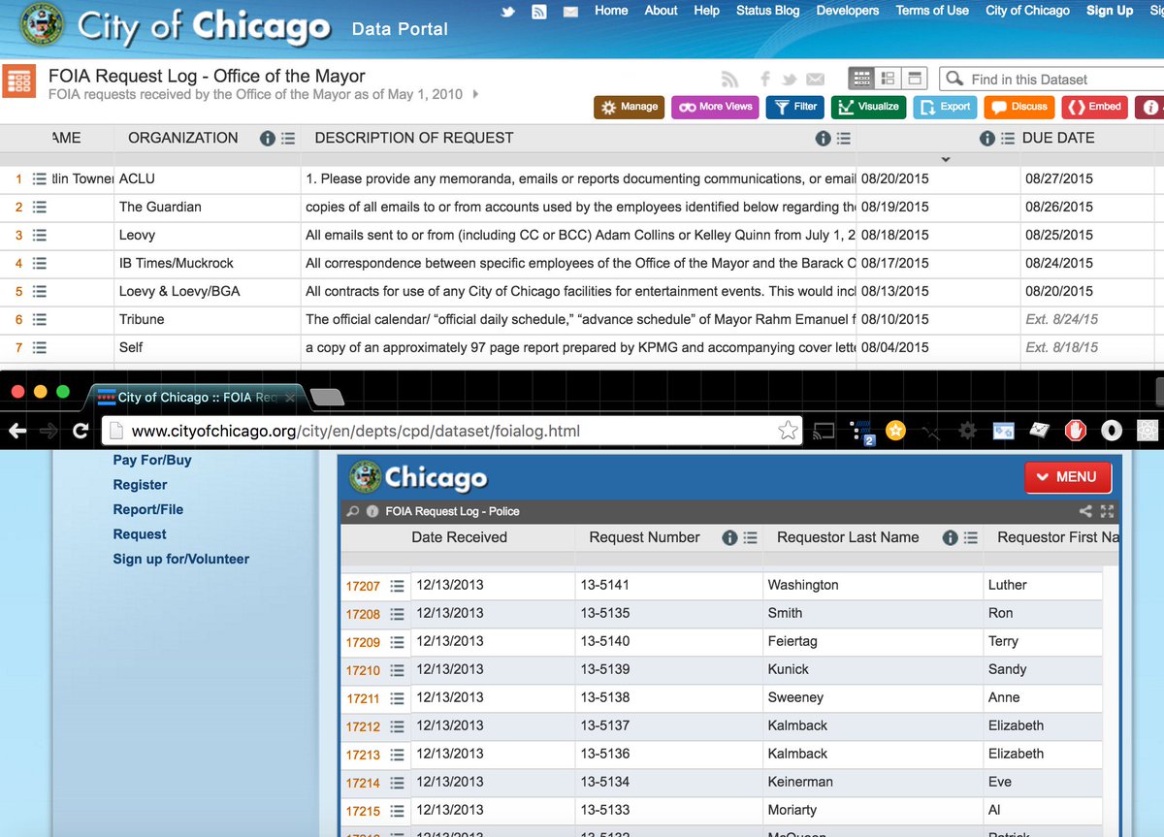Expand the red MENU dropdown in the Chicago widget

(1067, 477)
